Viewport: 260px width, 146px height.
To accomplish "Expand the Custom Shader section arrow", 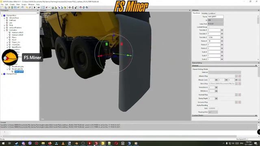I will pyautogui.click(x=256, y=115).
